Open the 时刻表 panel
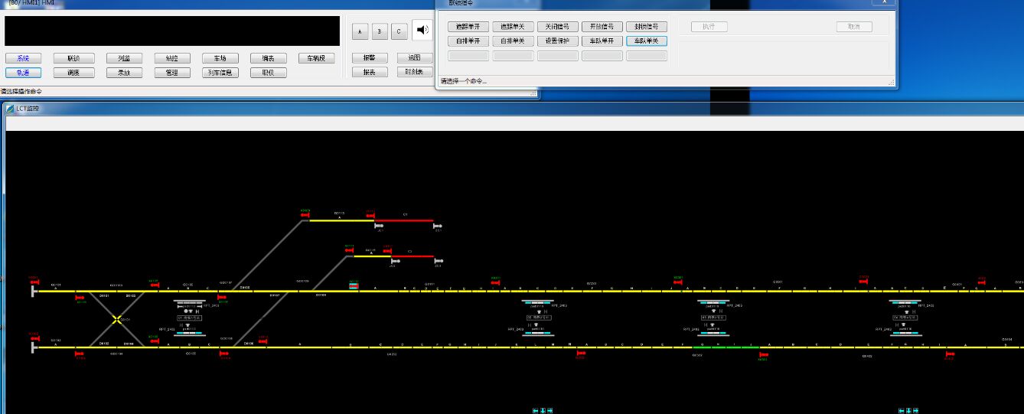The image size is (1024, 414). tap(415, 72)
